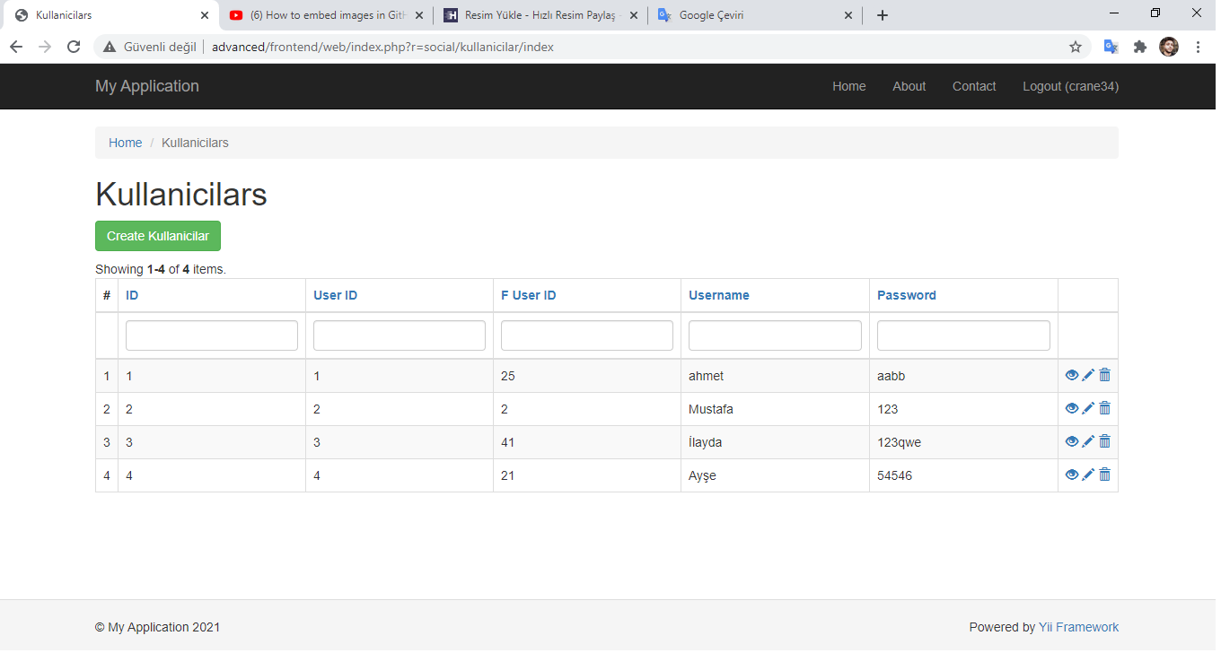
Task: Edit the Mustafa row with pencil icon
Action: coord(1088,408)
